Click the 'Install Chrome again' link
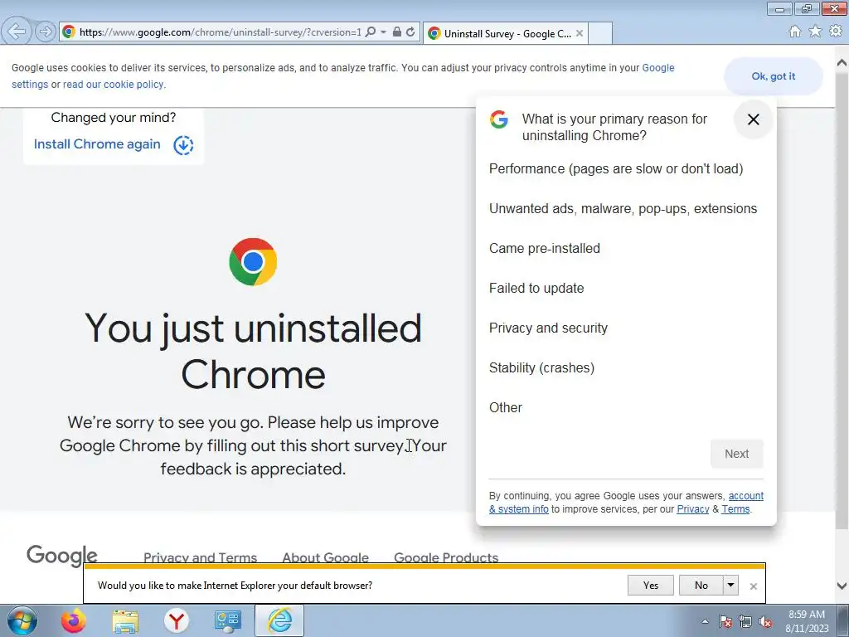The height and width of the screenshot is (637, 849). pyautogui.click(x=97, y=144)
